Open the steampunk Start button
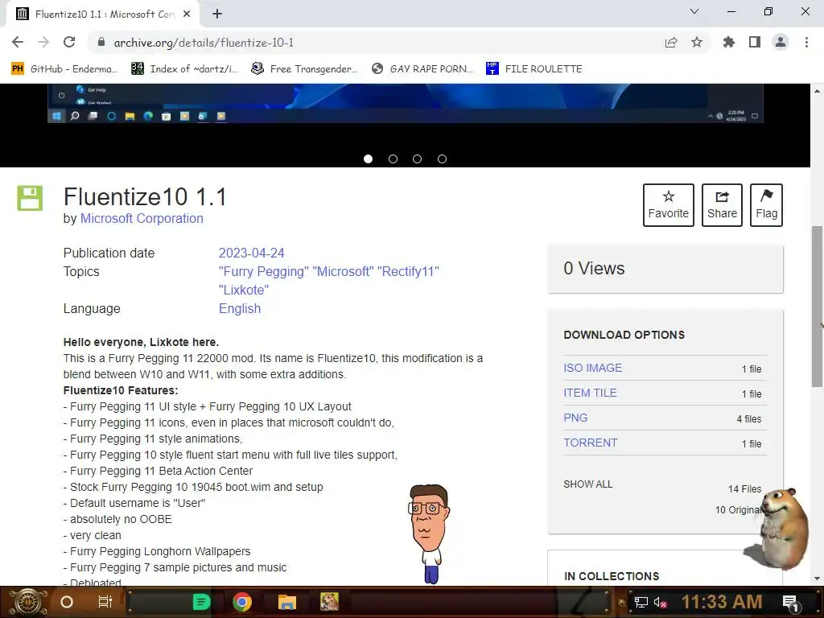Image resolution: width=824 pixels, height=618 pixels. coord(27,602)
